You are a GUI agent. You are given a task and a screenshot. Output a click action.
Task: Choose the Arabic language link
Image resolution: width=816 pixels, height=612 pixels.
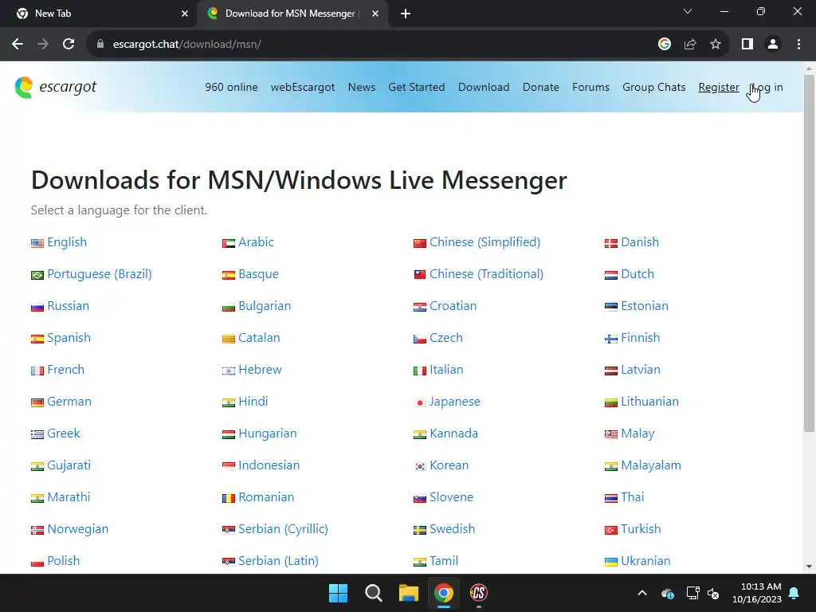pyautogui.click(x=256, y=242)
